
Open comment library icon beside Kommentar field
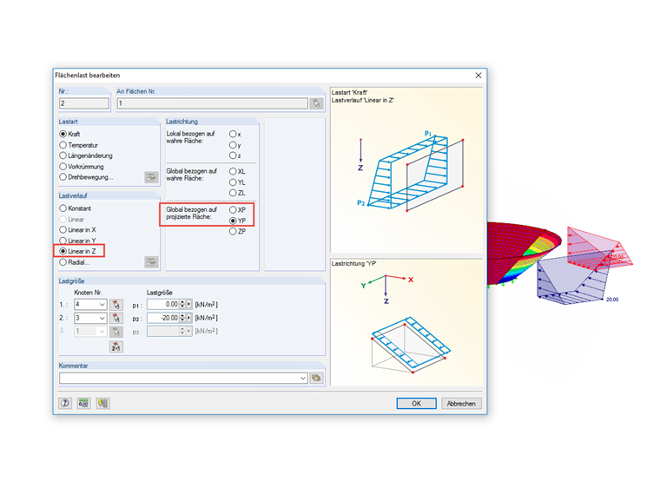point(316,378)
